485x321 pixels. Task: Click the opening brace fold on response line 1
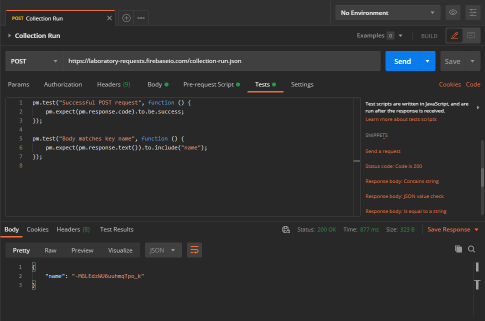coord(33,267)
